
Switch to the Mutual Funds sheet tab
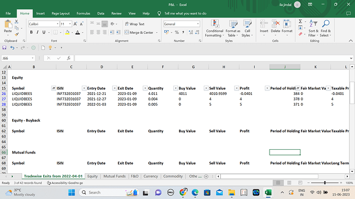114,176
